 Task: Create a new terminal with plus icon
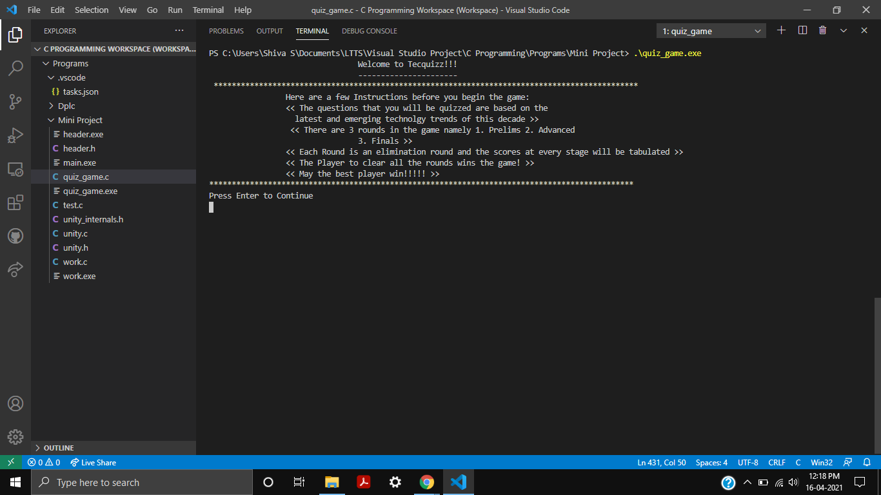click(x=782, y=30)
